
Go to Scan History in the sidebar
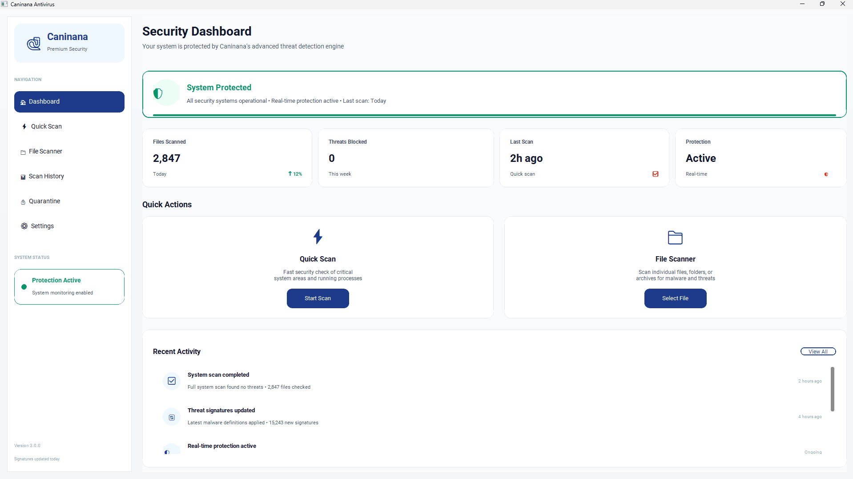tap(46, 177)
